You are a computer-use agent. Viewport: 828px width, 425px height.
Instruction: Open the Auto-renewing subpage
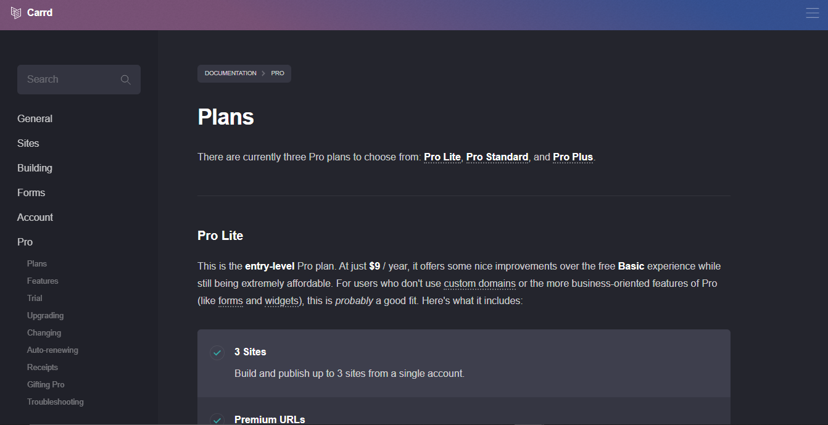(x=52, y=350)
